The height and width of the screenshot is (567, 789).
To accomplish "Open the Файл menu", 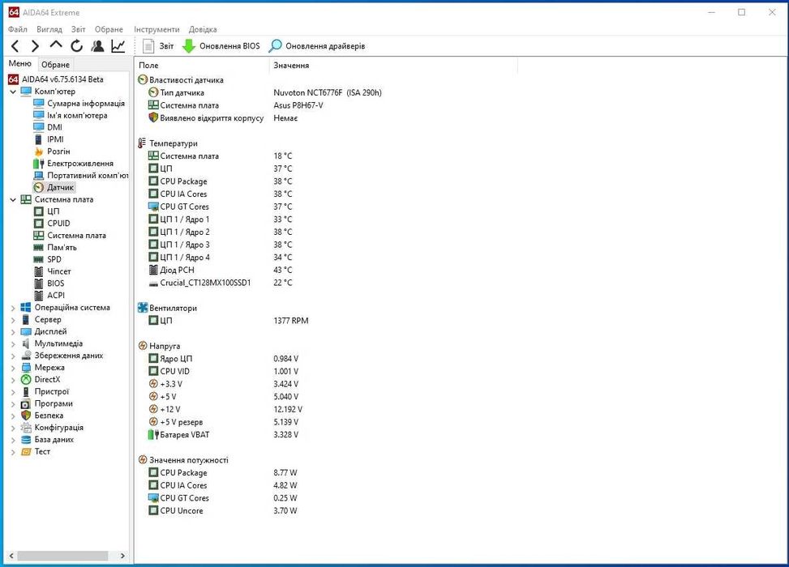I will point(18,29).
